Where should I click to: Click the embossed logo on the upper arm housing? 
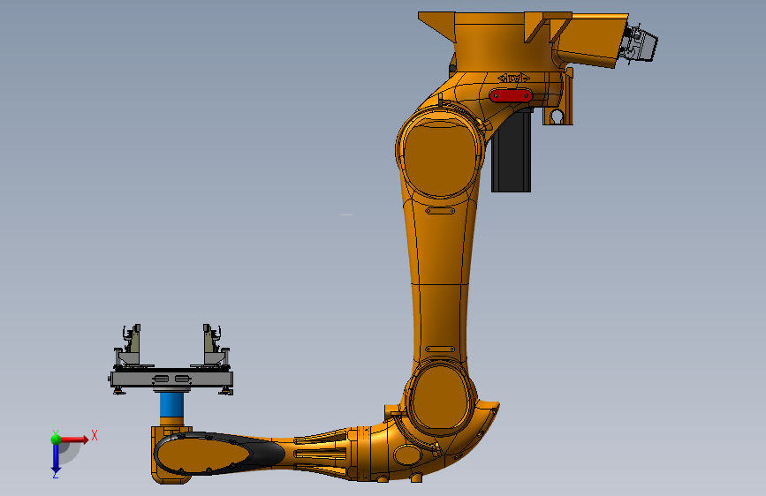pyautogui.click(x=513, y=79)
